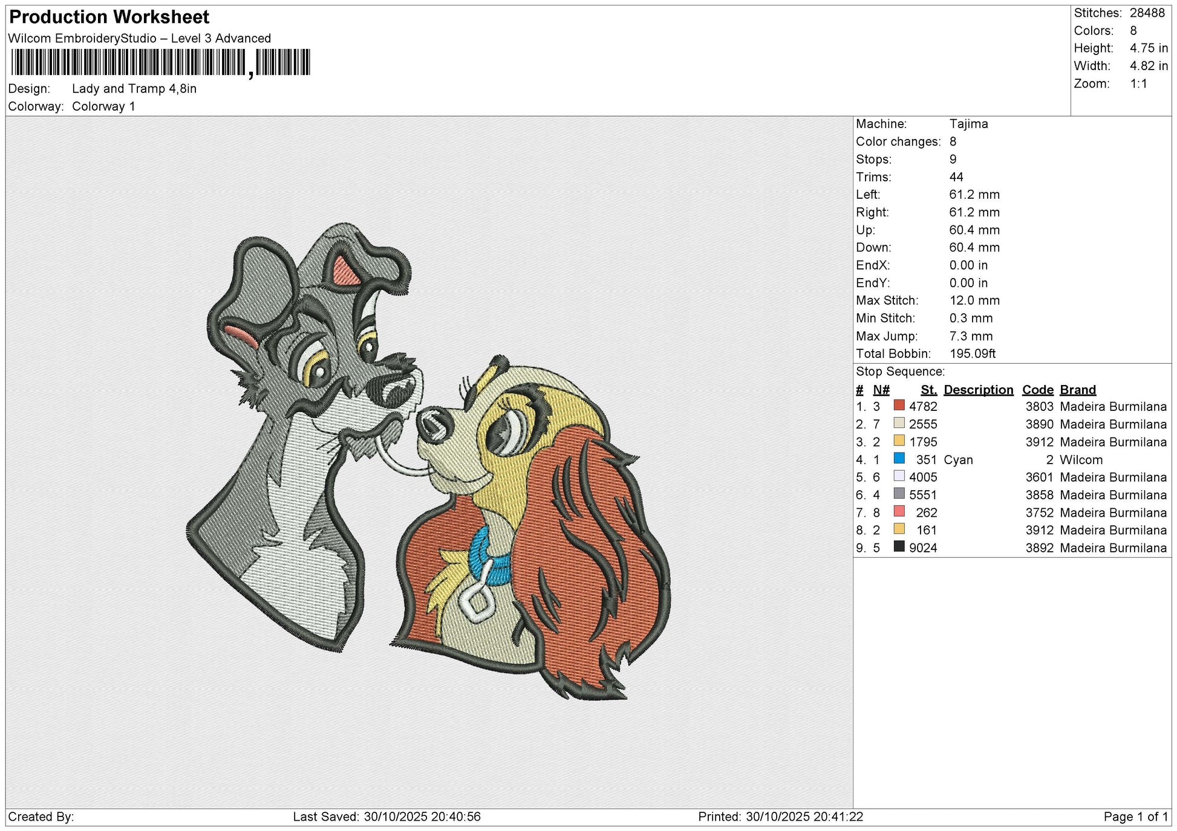Click the "EndX:" label
The width and height of the screenshot is (1177, 831).
[873, 265]
